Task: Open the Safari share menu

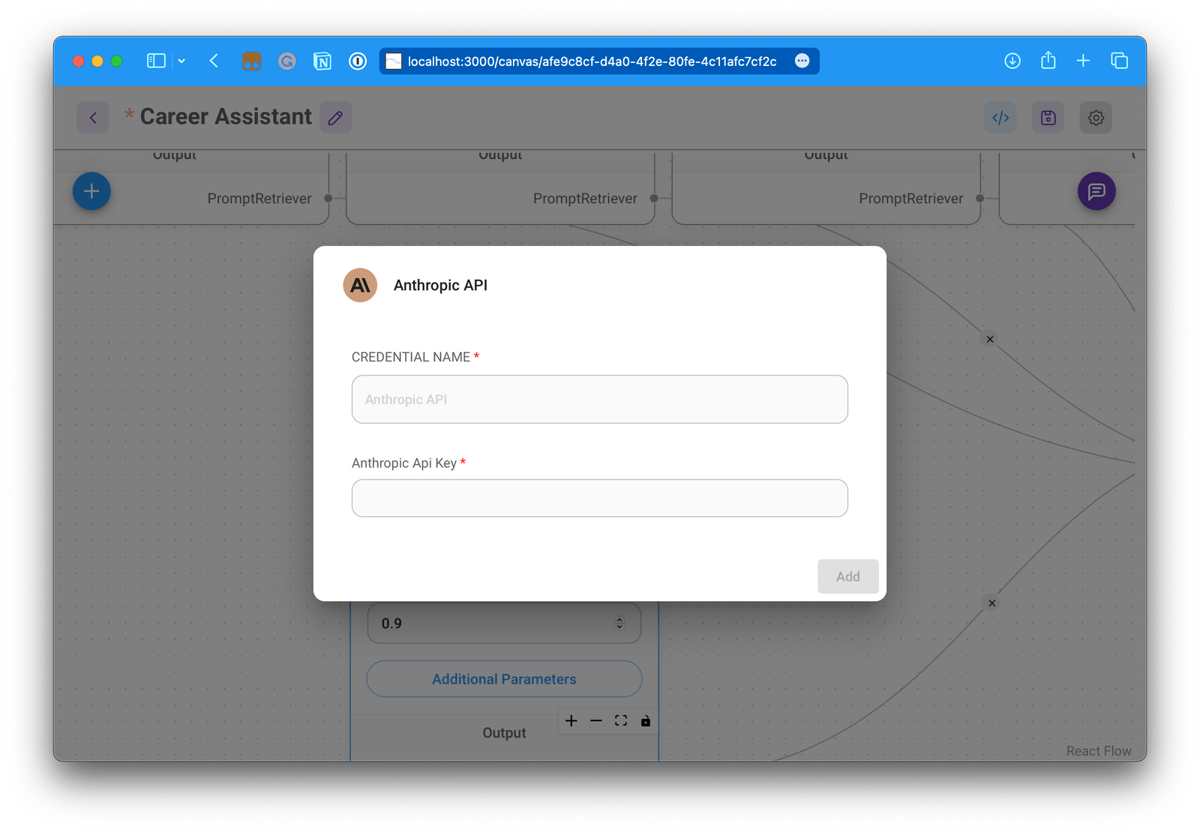Action: click(x=1047, y=61)
